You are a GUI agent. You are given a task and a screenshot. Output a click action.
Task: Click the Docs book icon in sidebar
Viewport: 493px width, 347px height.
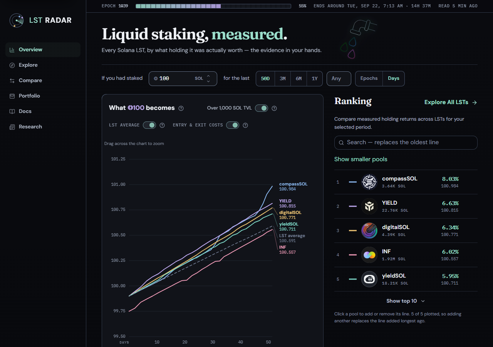[12, 111]
